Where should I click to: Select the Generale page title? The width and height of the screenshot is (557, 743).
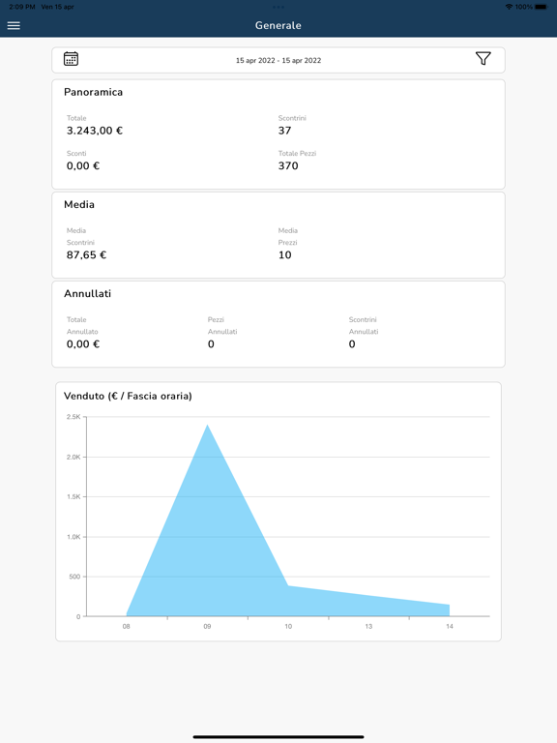278,25
